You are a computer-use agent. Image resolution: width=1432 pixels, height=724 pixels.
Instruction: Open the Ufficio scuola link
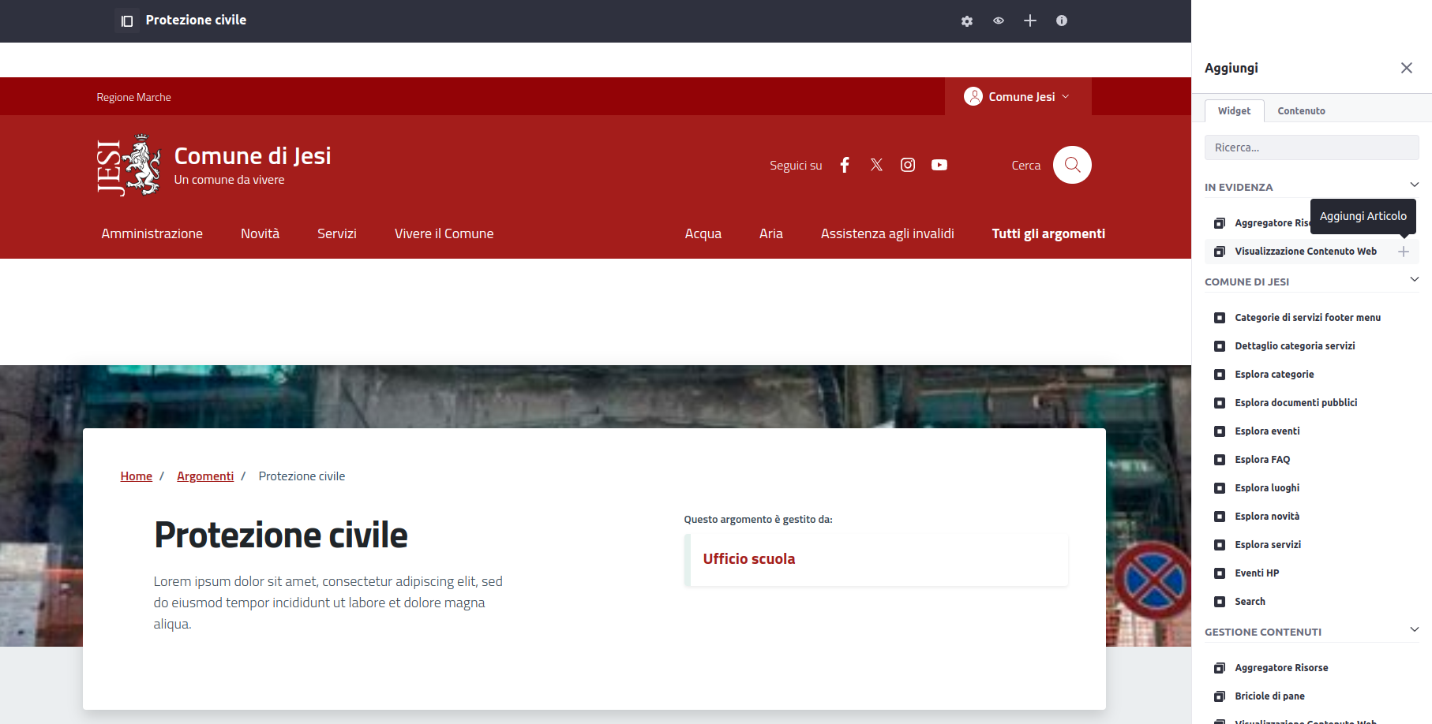pos(748,559)
